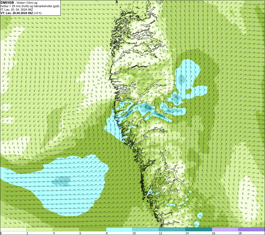Click the 'VT: Lau. 20.04.2024 06Z' line
This screenshot has height=235, width=265.
17,13
